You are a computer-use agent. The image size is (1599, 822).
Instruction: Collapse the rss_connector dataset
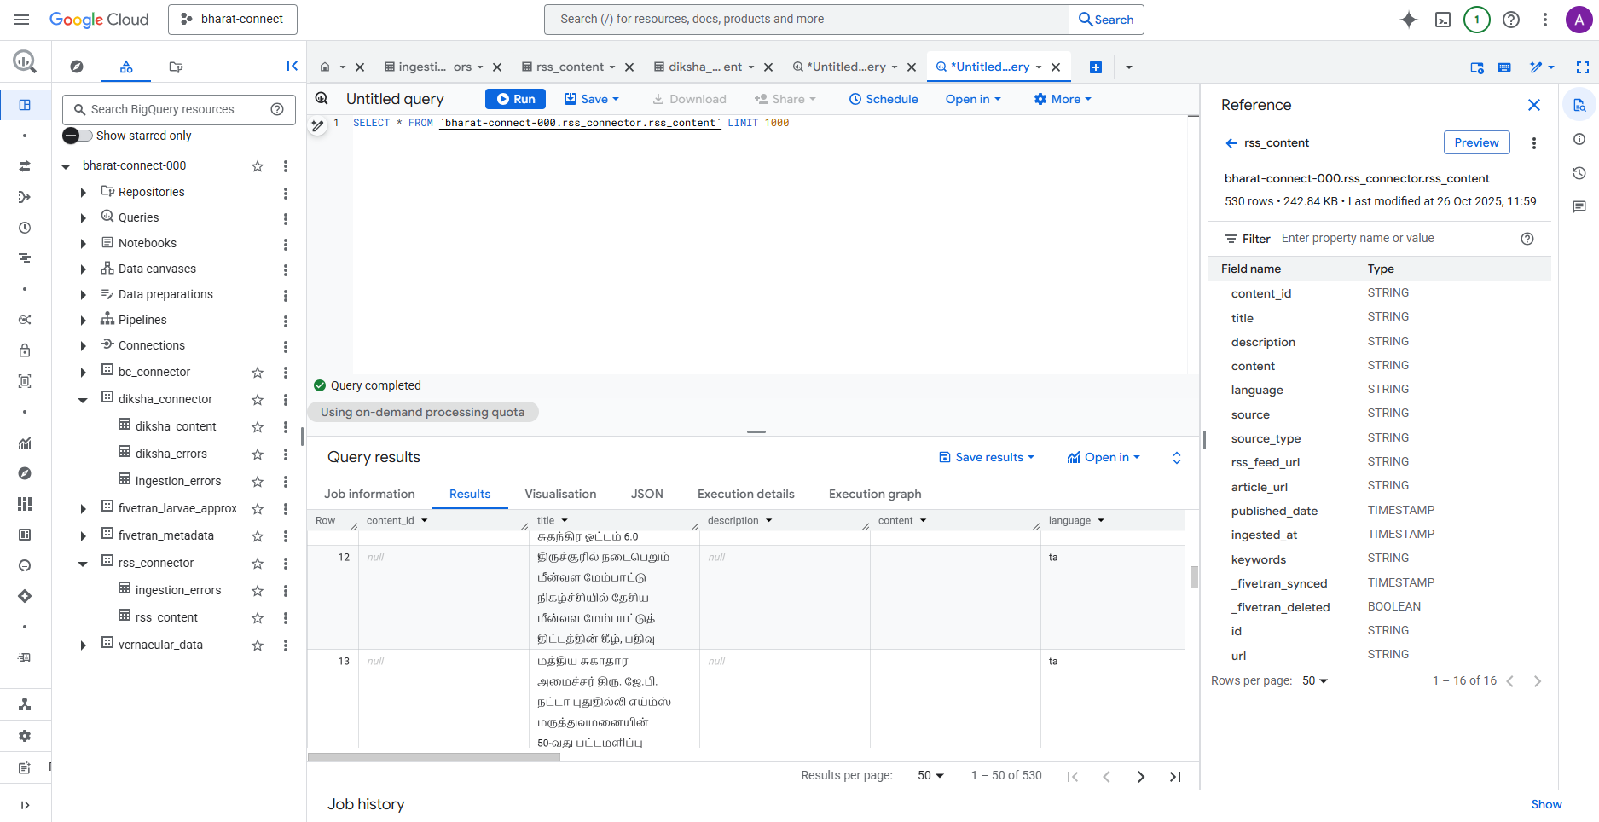pyautogui.click(x=83, y=564)
